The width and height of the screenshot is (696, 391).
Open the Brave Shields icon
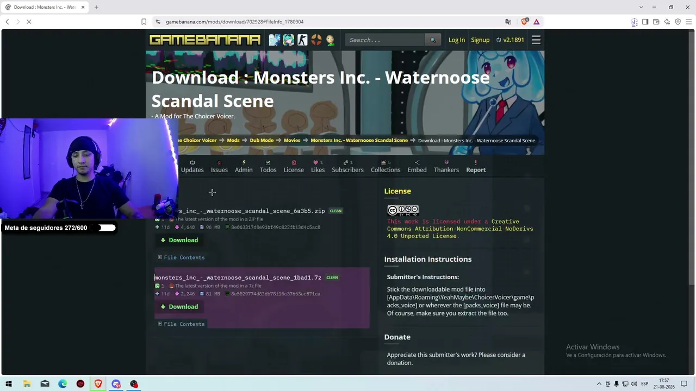[524, 22]
